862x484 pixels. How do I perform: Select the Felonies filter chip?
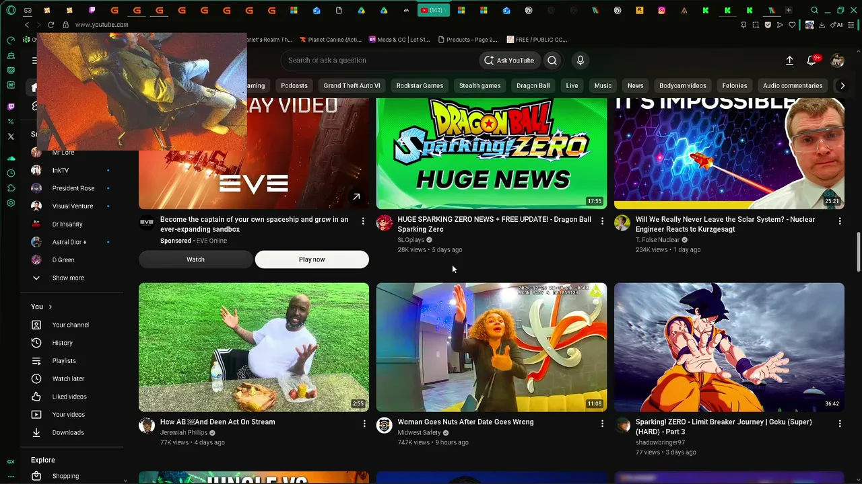[735, 85]
